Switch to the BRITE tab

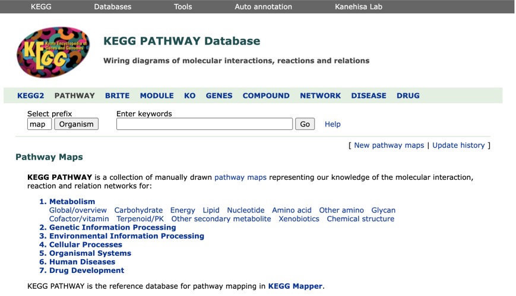tap(117, 96)
